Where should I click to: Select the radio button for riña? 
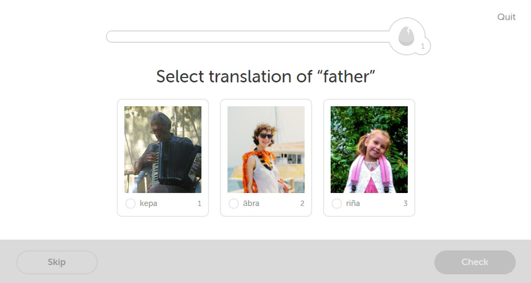337,204
